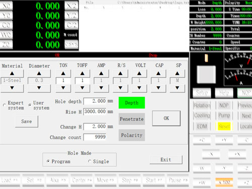Switch to Penetrate mode
252x189 pixels.
point(132,119)
